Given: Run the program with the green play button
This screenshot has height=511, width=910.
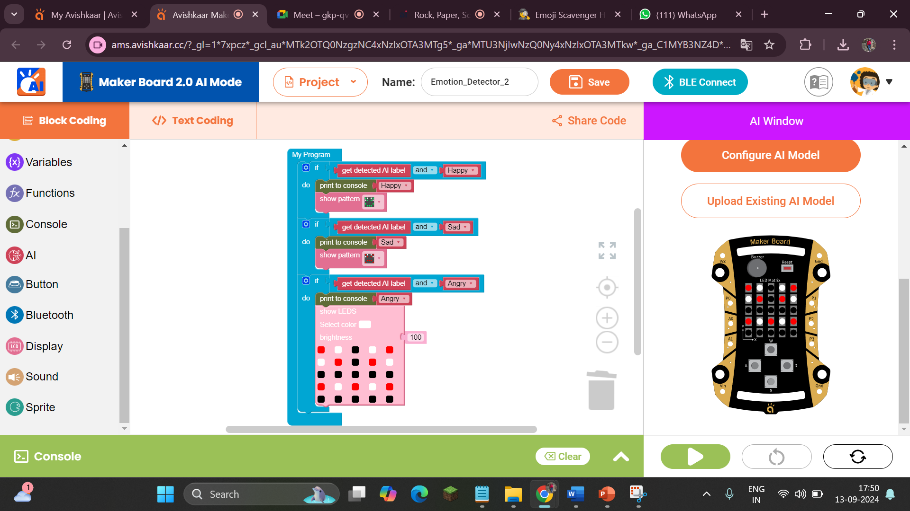Looking at the screenshot, I should point(695,456).
